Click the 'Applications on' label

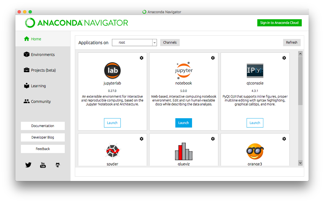coord(93,43)
